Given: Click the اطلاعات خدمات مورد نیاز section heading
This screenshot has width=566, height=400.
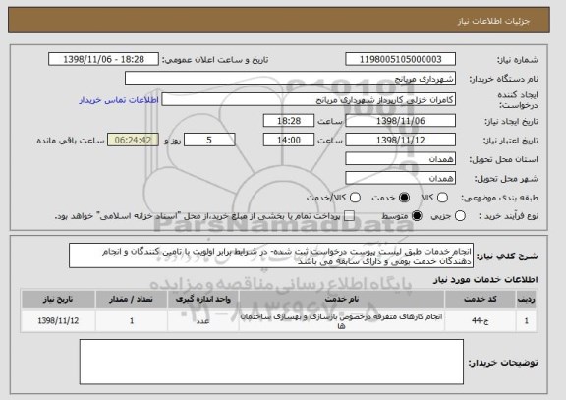Looking at the screenshot, I should click(x=485, y=279).
